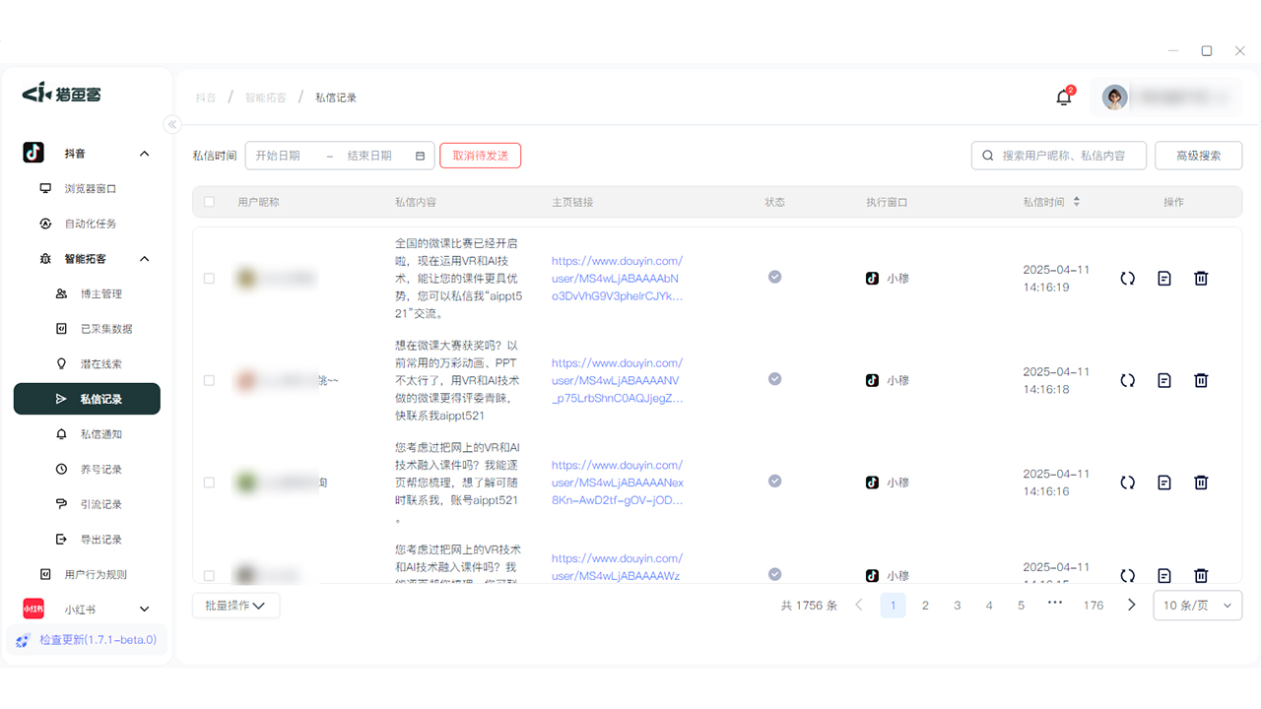Expand the 小红书 section chevron
This screenshot has height=709, width=1261.
(x=145, y=610)
